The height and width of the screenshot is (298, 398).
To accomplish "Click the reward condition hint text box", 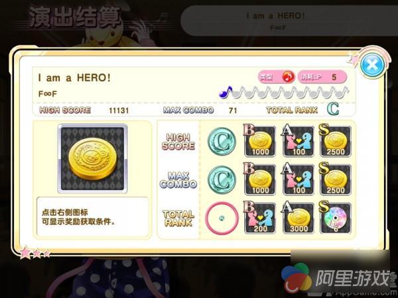I will pyautogui.click(x=92, y=217).
